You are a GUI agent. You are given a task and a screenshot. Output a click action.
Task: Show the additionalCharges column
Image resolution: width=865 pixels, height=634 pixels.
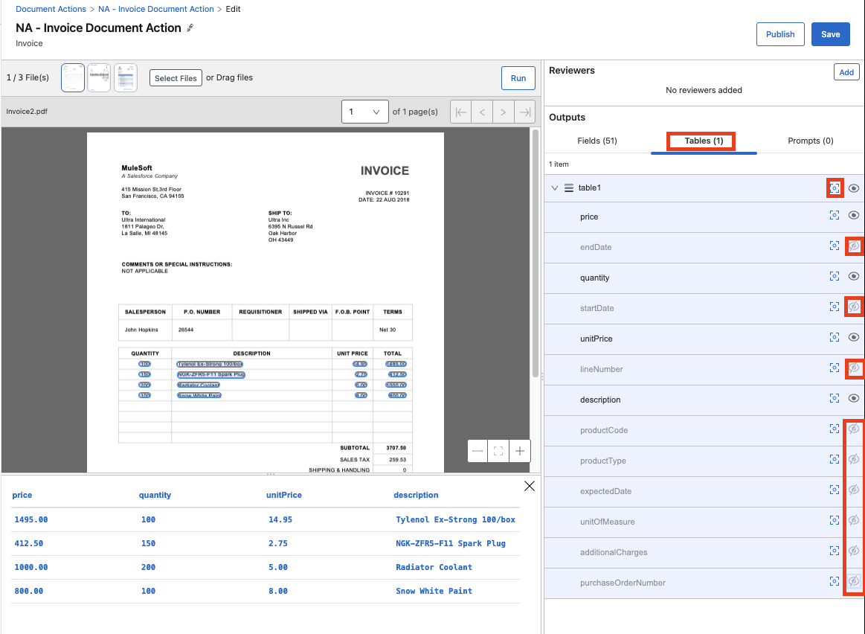[854, 551]
